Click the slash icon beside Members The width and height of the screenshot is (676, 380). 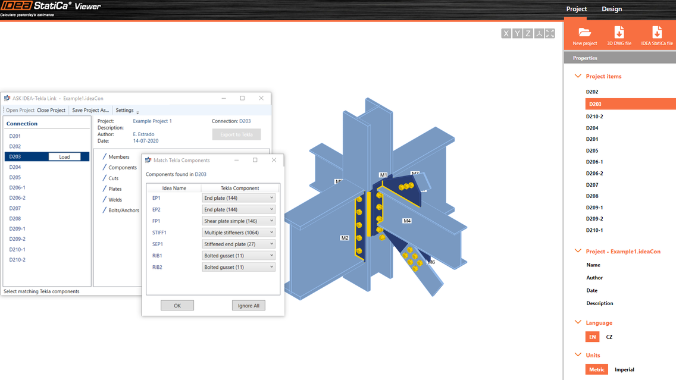pyautogui.click(x=104, y=156)
